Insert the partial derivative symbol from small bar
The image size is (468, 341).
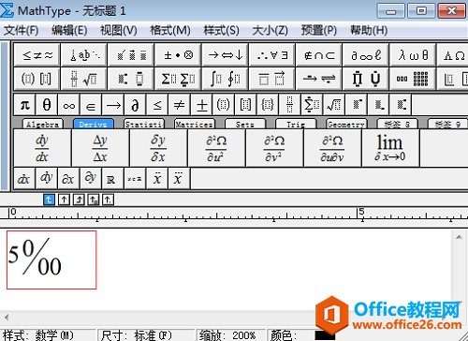[135, 105]
